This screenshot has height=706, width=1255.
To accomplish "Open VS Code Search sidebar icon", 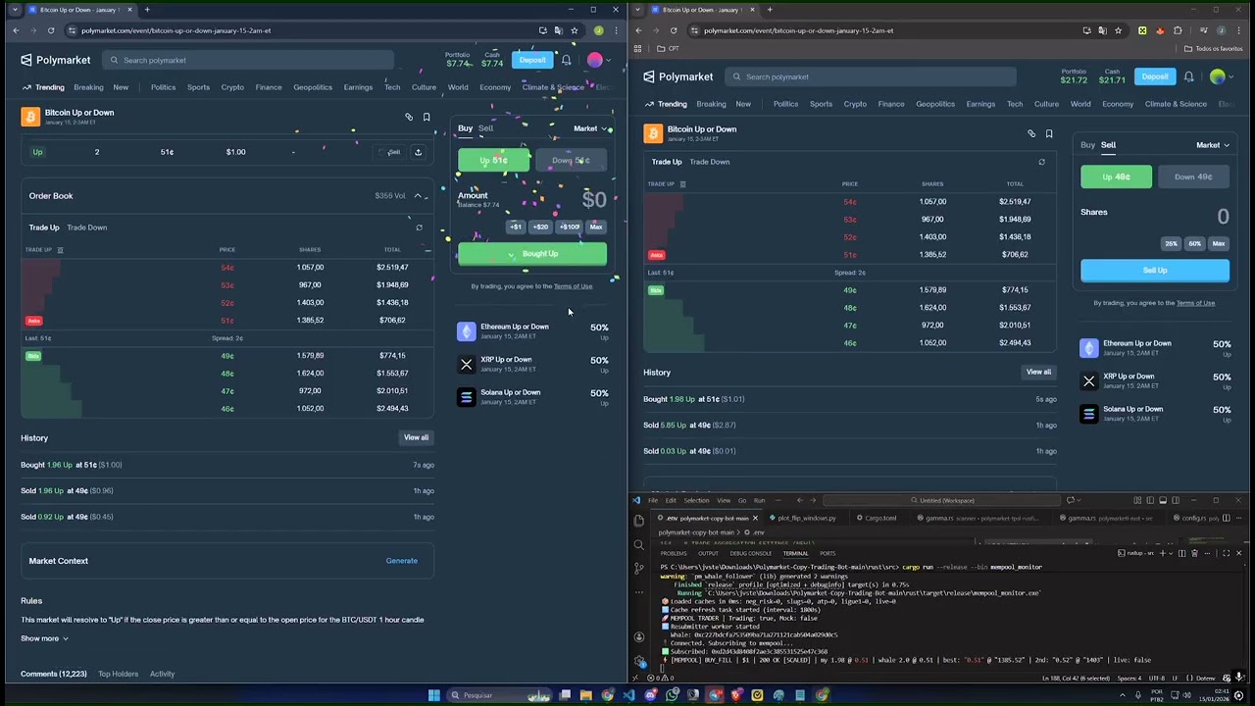I will click(x=639, y=544).
